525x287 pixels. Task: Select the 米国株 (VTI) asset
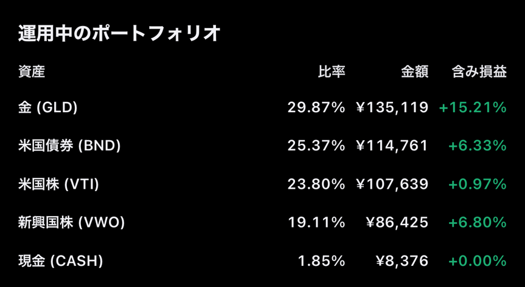coord(58,184)
